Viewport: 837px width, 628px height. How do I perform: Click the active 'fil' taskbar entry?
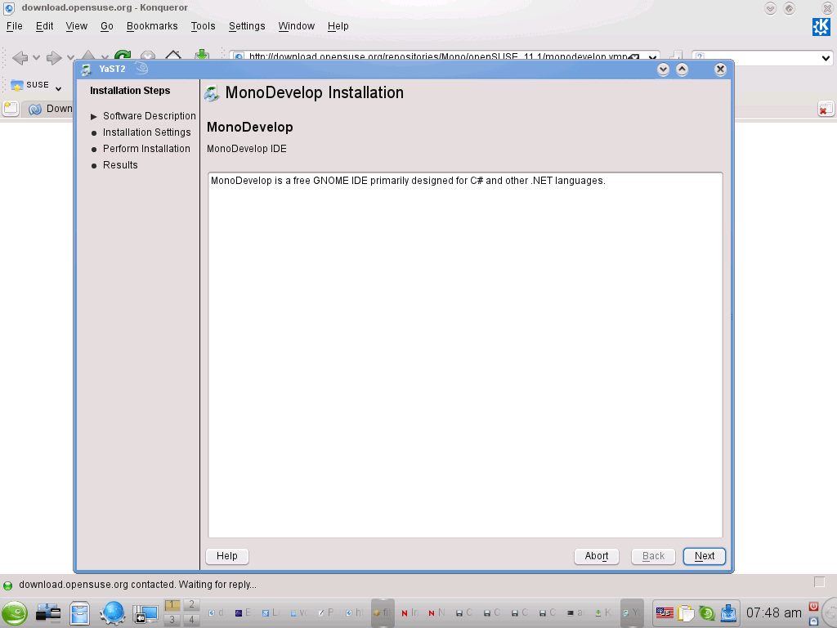[383, 613]
